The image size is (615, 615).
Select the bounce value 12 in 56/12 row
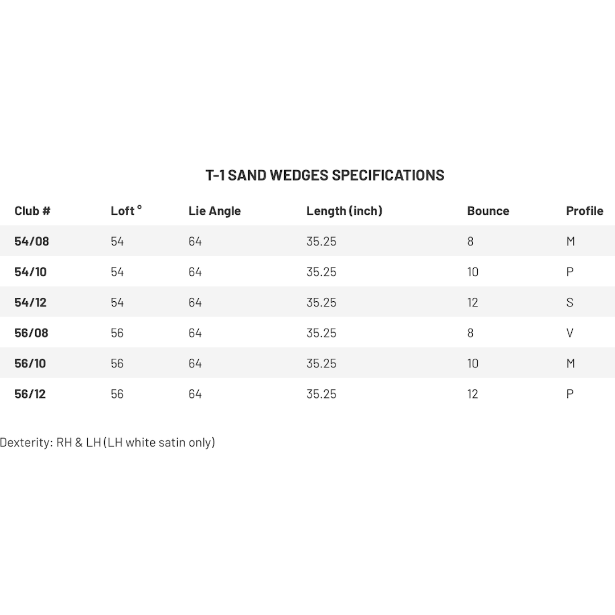coord(473,394)
